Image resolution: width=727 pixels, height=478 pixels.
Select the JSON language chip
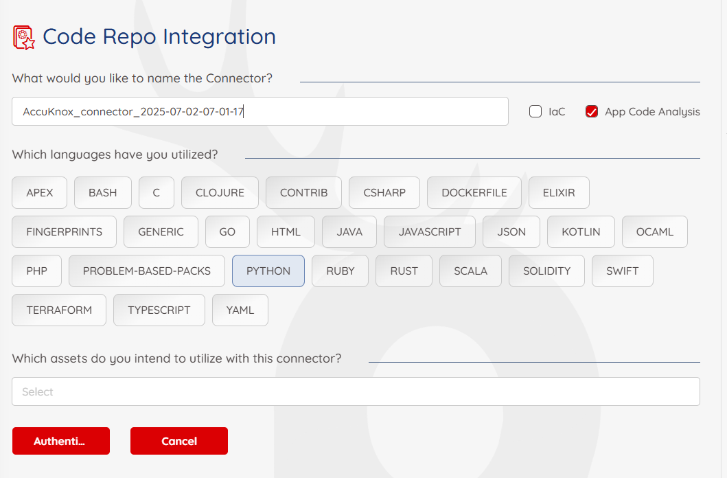(511, 232)
